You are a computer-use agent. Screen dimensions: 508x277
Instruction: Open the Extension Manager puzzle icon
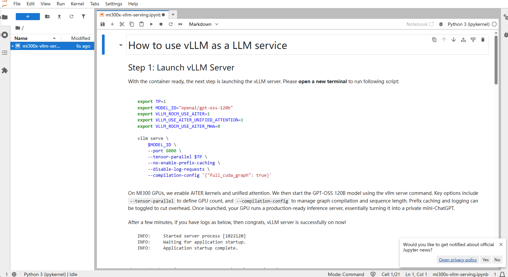click(4, 70)
